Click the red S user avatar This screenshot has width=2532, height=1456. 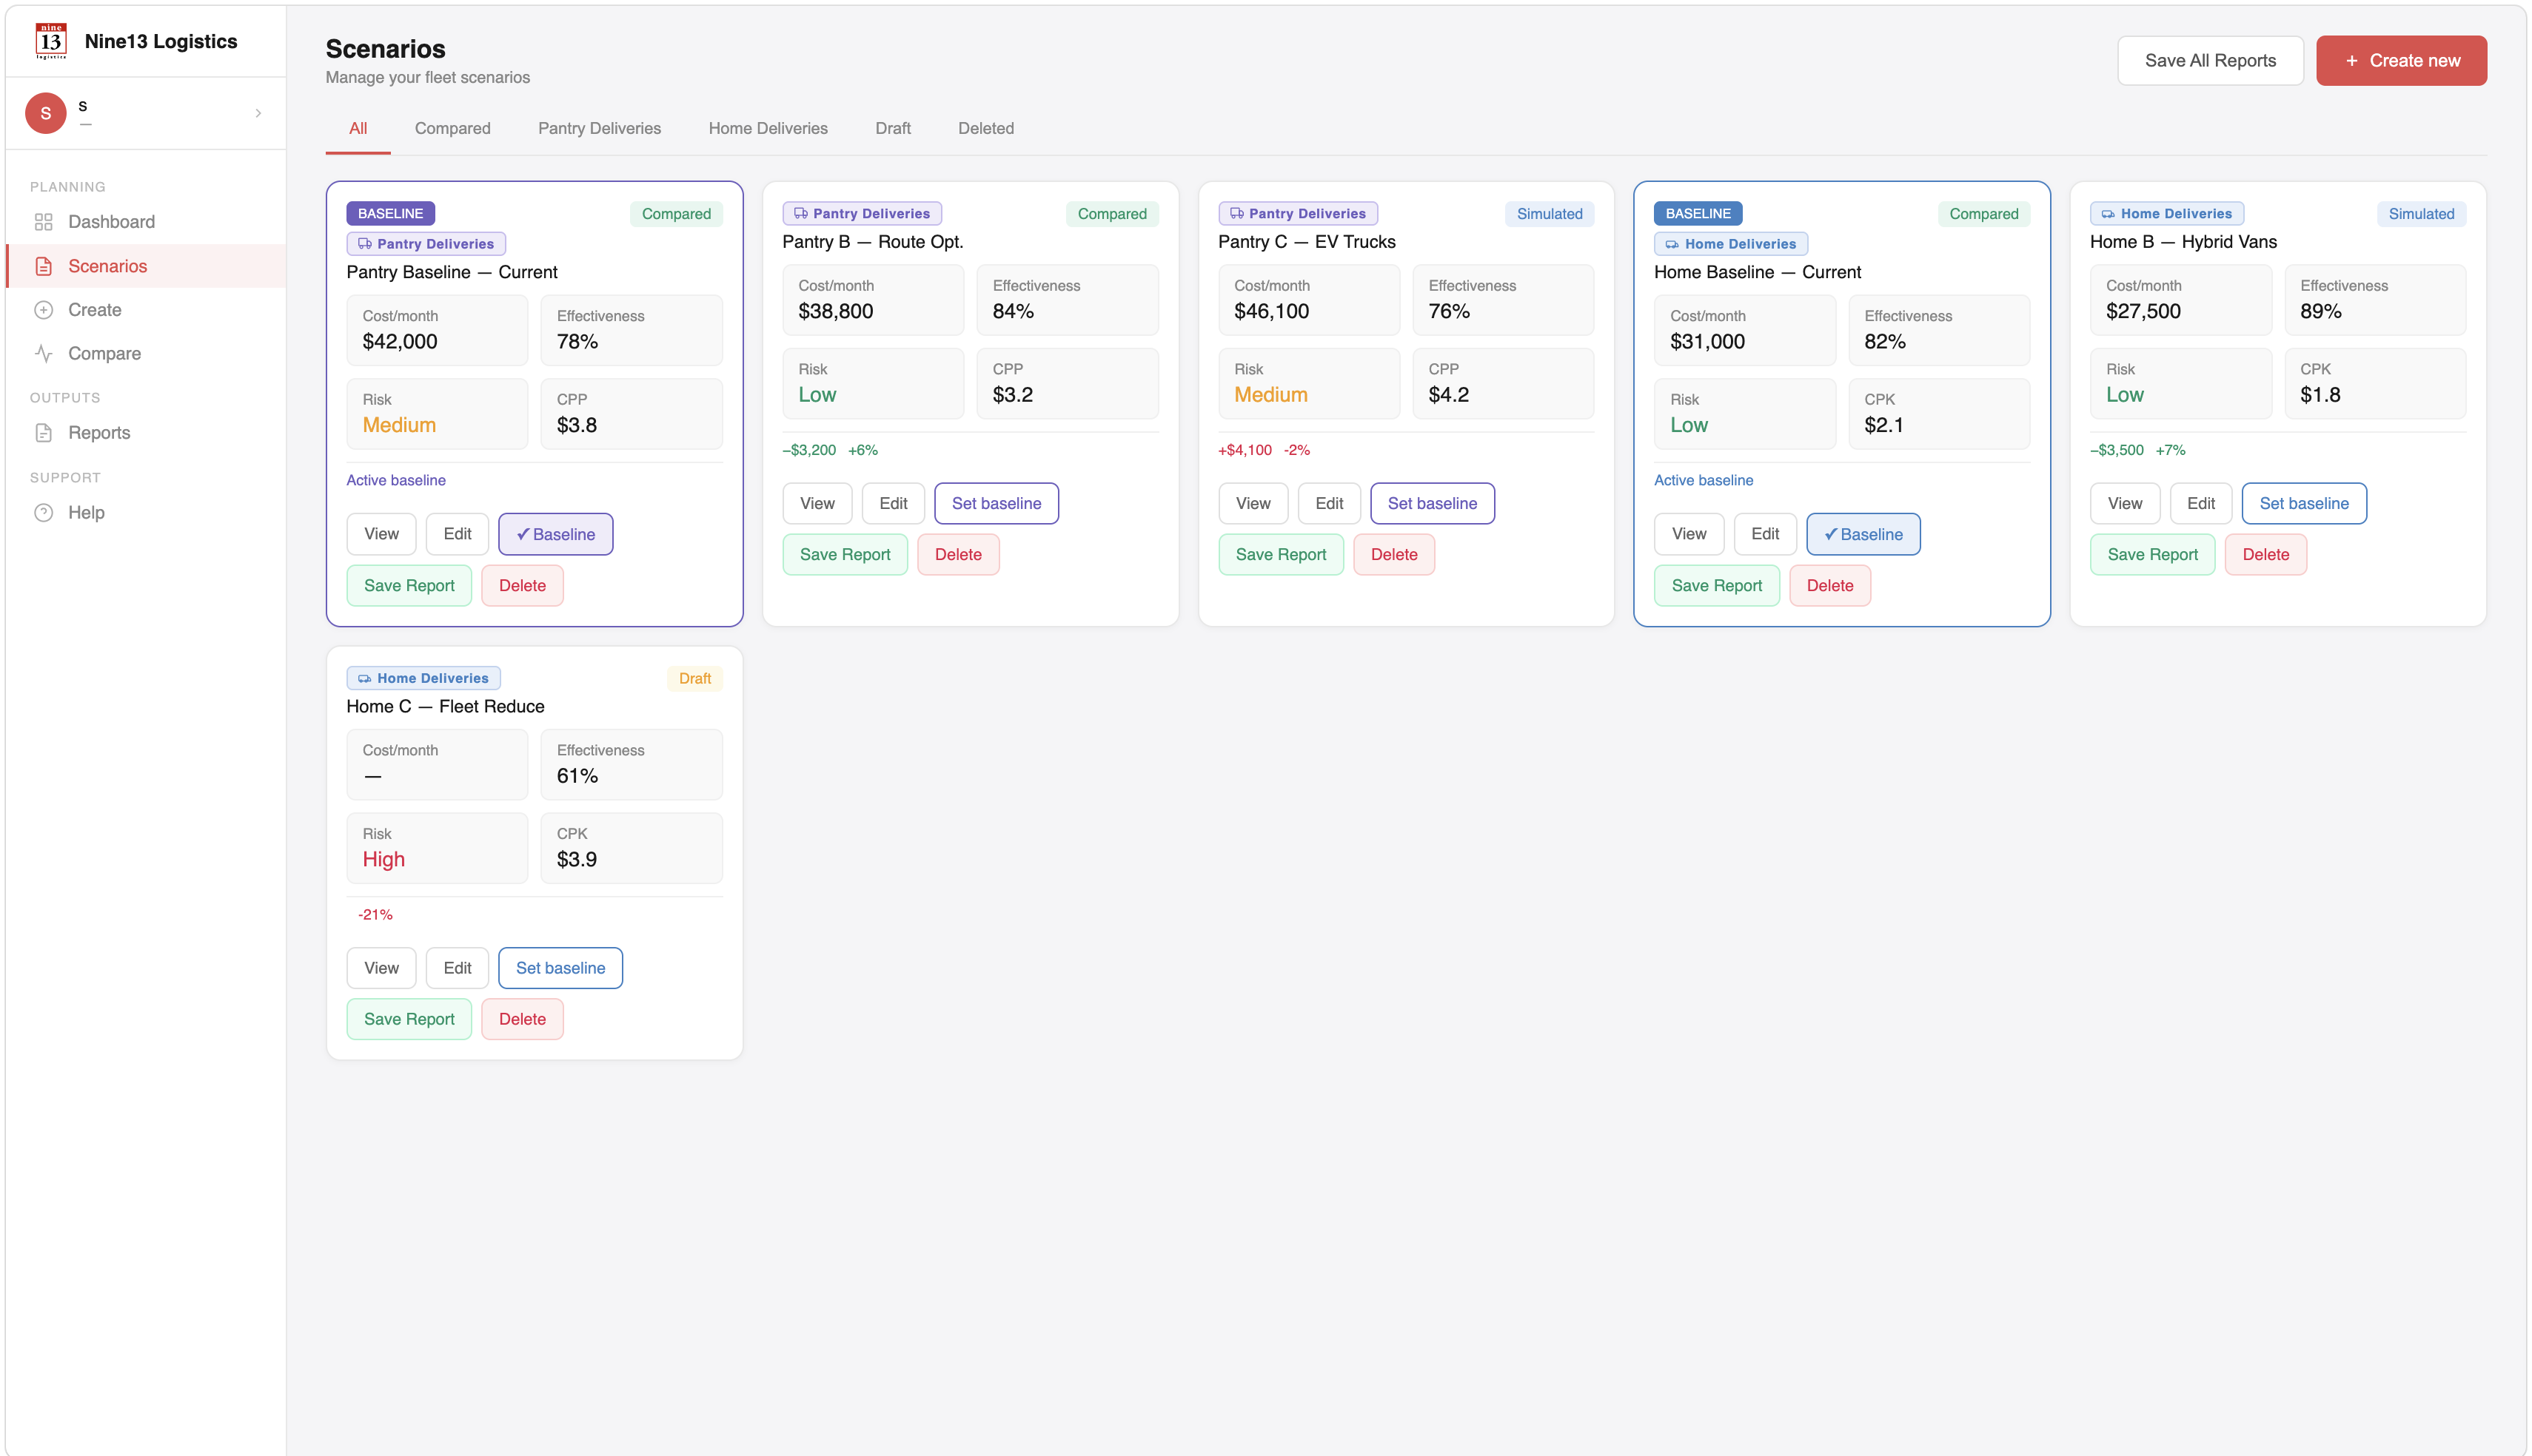click(45, 113)
